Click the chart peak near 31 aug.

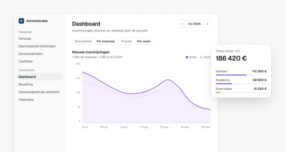[168, 80]
